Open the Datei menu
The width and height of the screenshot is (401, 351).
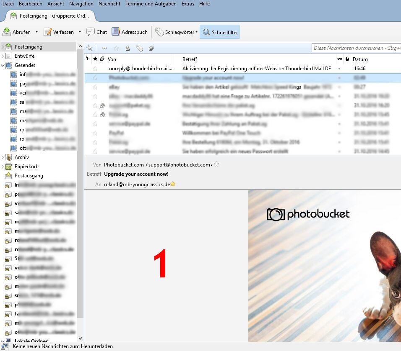tap(8, 4)
